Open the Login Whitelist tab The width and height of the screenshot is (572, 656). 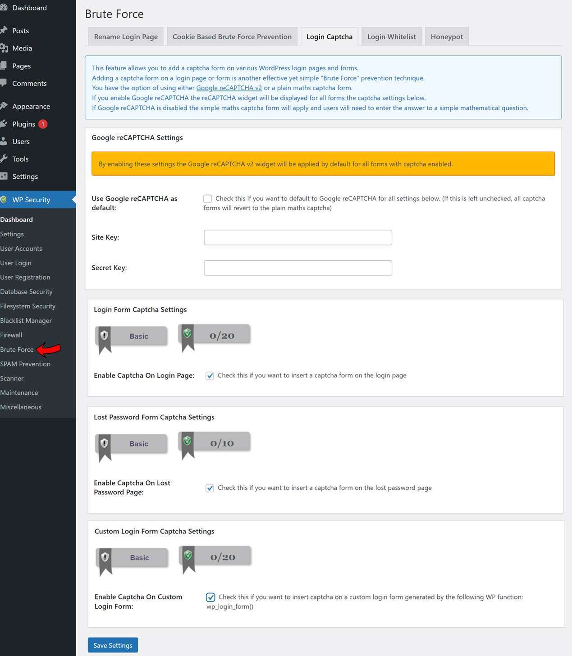(x=392, y=36)
